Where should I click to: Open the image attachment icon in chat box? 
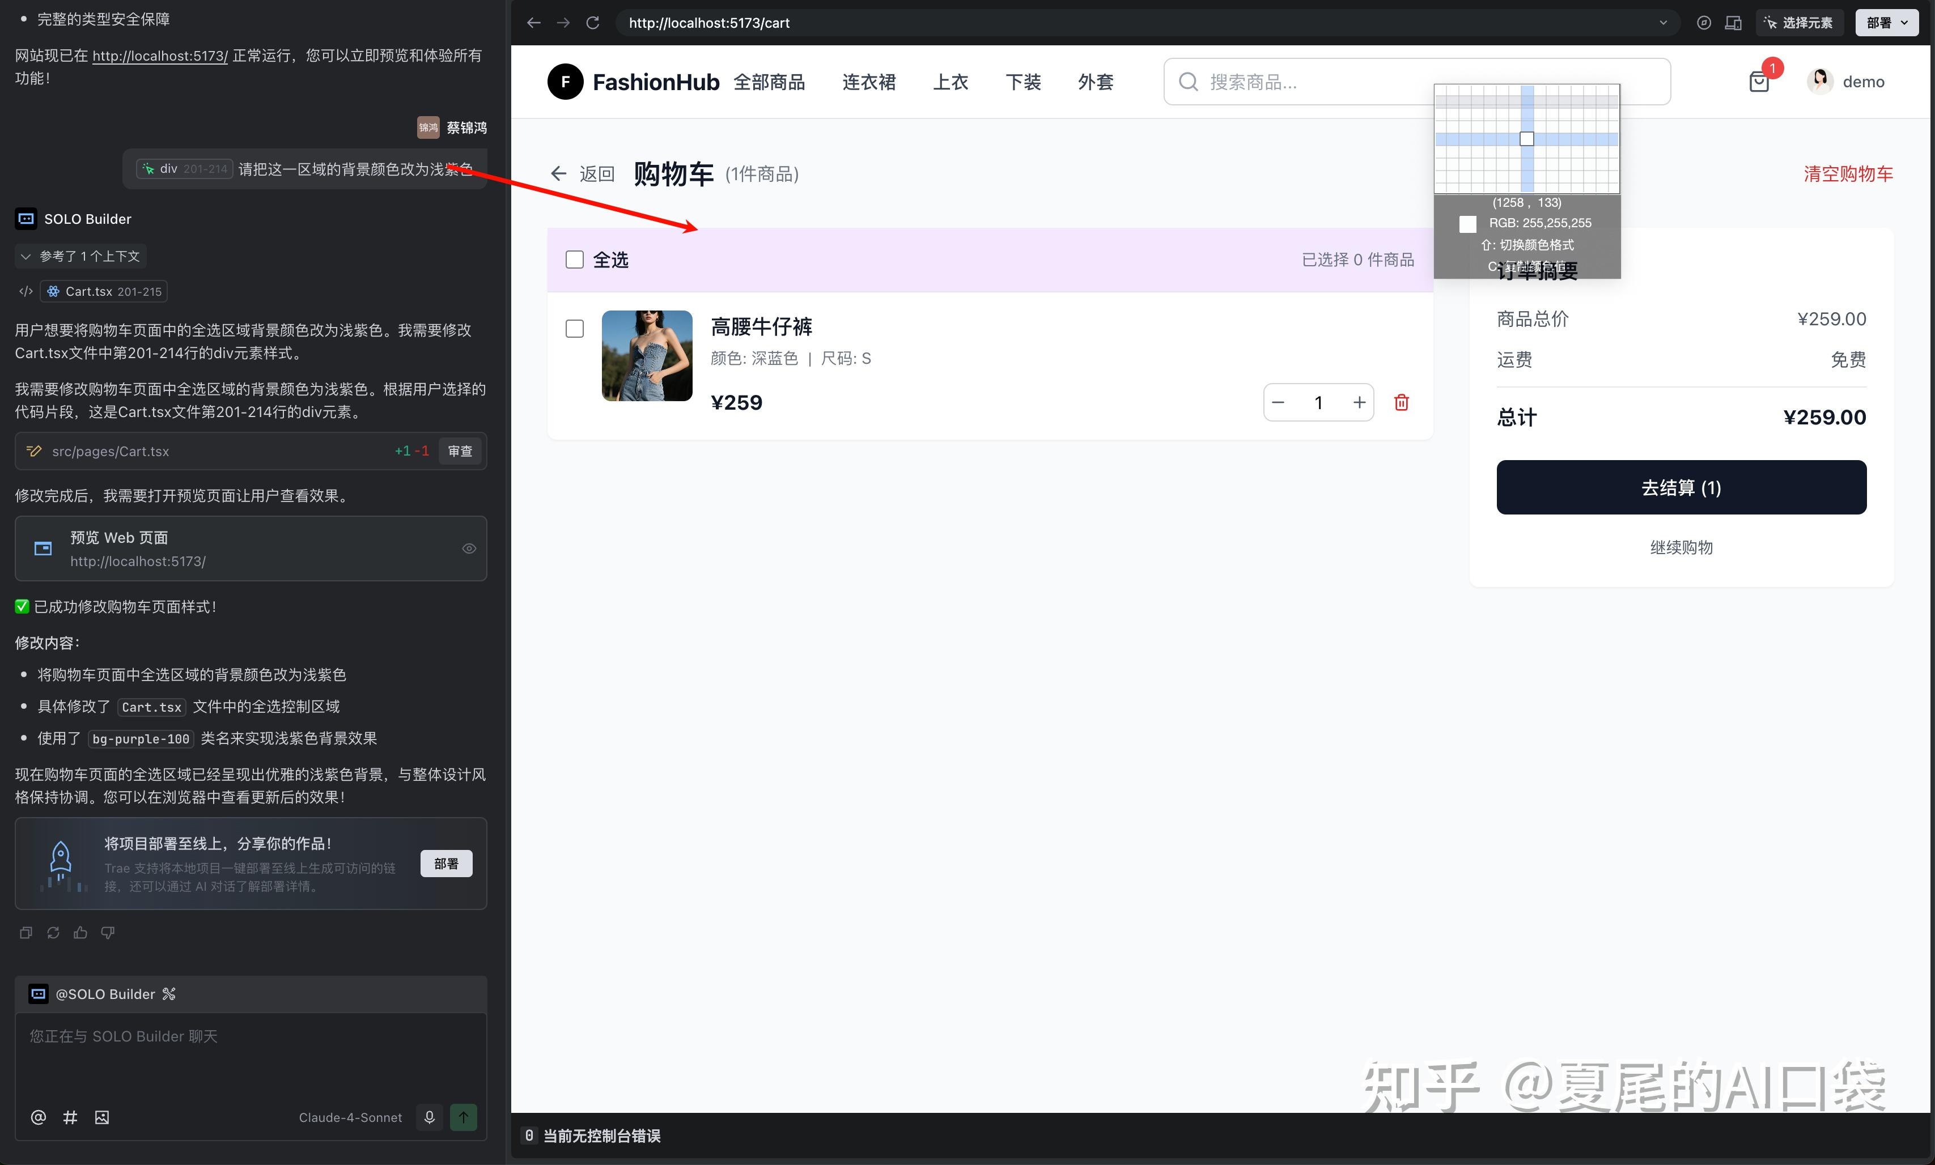[102, 1117]
